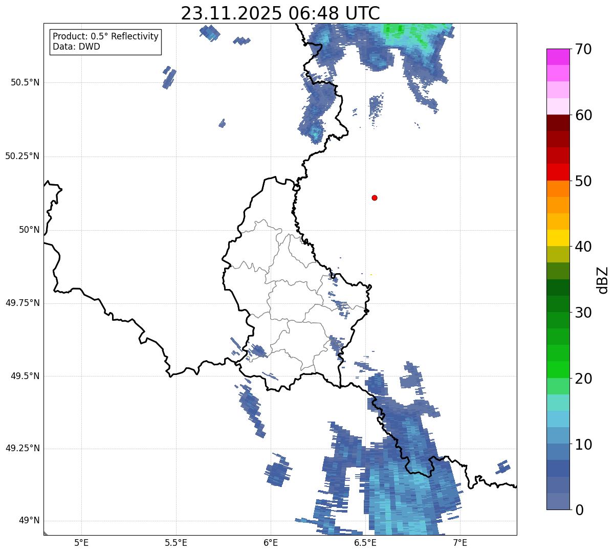Click the colorbar 40 tick label
The height and width of the screenshot is (553, 615).
point(583,247)
